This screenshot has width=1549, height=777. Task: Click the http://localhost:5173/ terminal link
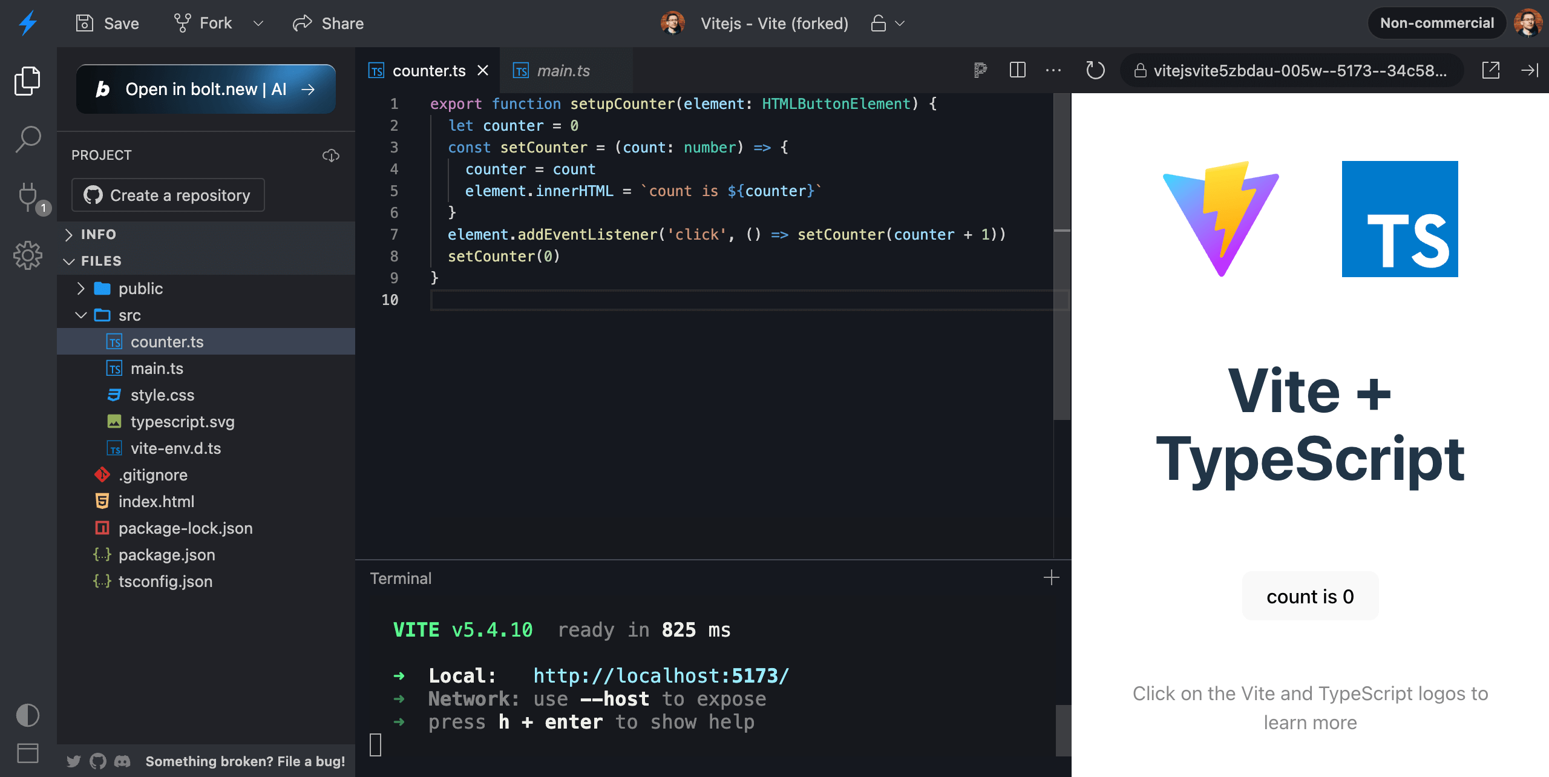(x=661, y=675)
